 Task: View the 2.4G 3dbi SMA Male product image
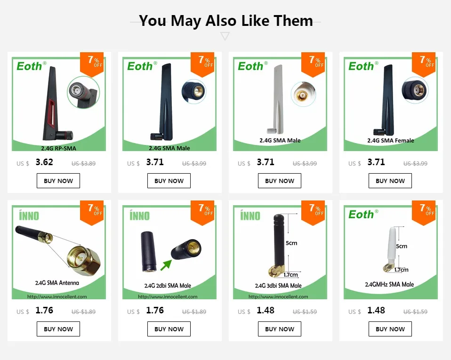(x=280, y=252)
